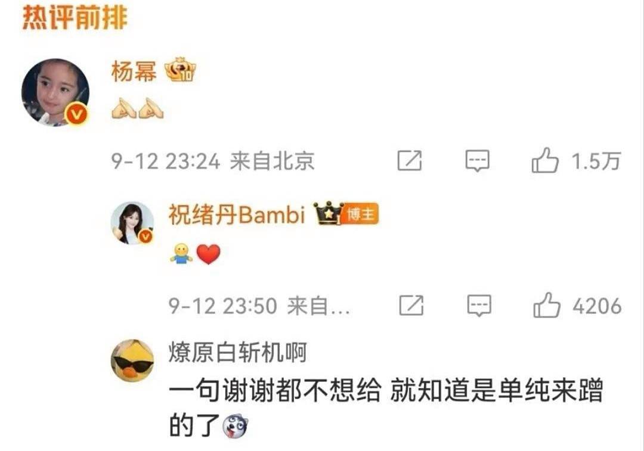Visit the 祝绪丹Bambi username link
The height and width of the screenshot is (451, 644).
point(237,214)
